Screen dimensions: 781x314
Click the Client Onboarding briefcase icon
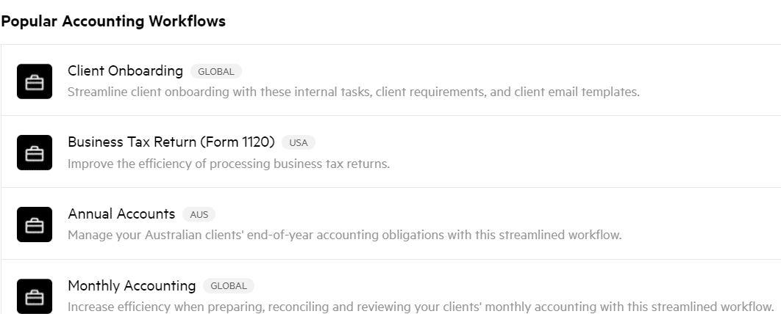coord(35,81)
